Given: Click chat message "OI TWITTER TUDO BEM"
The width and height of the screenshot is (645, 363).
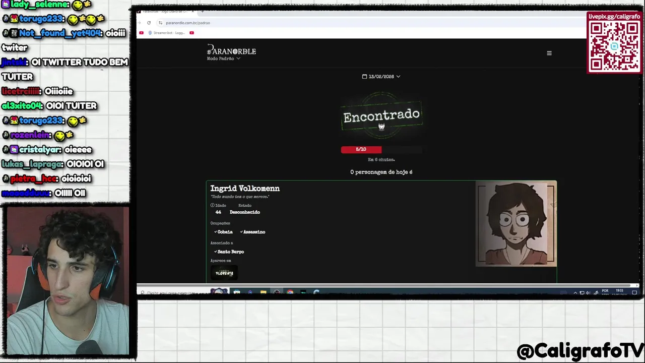Looking at the screenshot, I should pyautogui.click(x=80, y=63).
